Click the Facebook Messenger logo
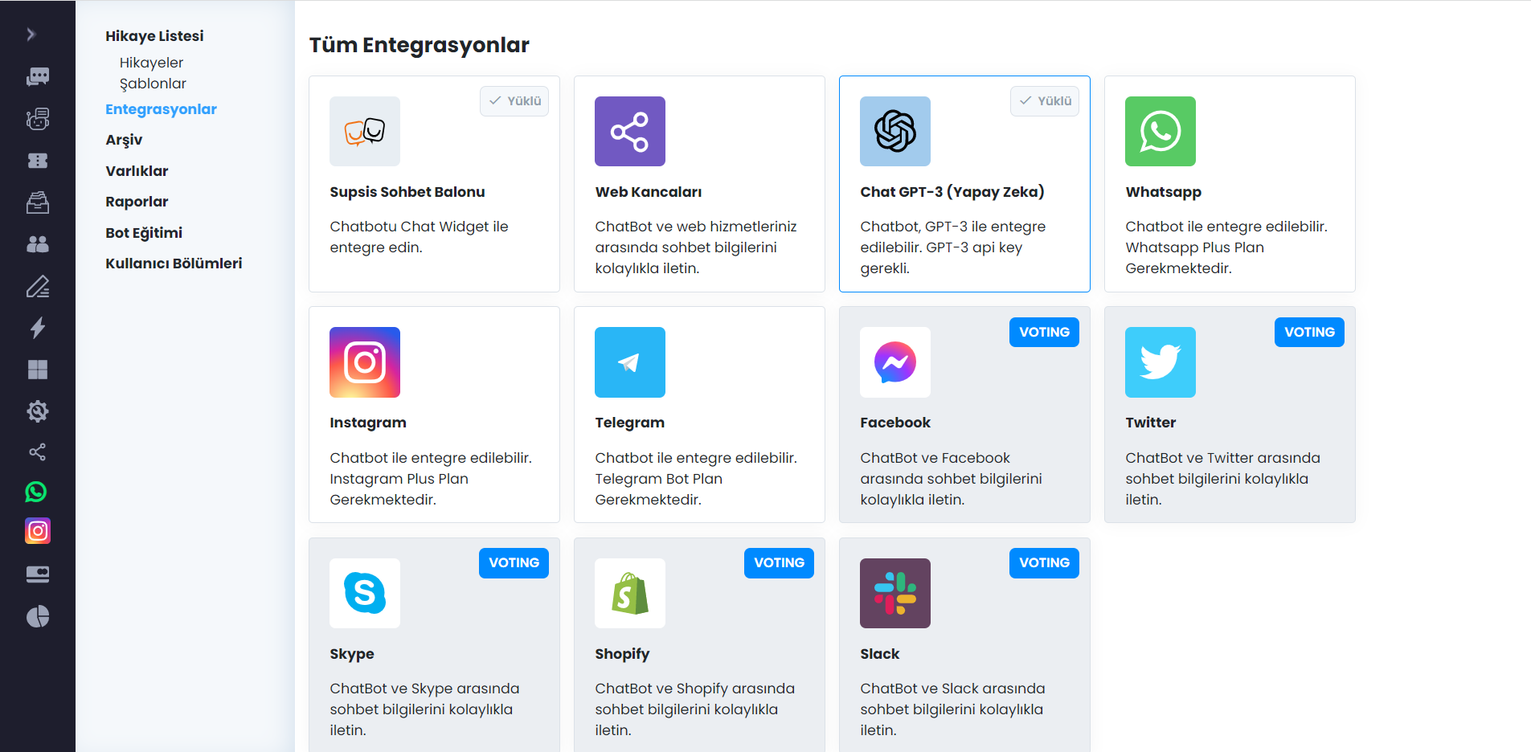Image resolution: width=1531 pixels, height=752 pixels. click(895, 362)
